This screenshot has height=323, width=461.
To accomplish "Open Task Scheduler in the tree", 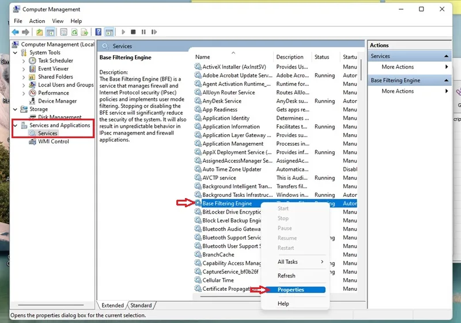I will (x=55, y=60).
